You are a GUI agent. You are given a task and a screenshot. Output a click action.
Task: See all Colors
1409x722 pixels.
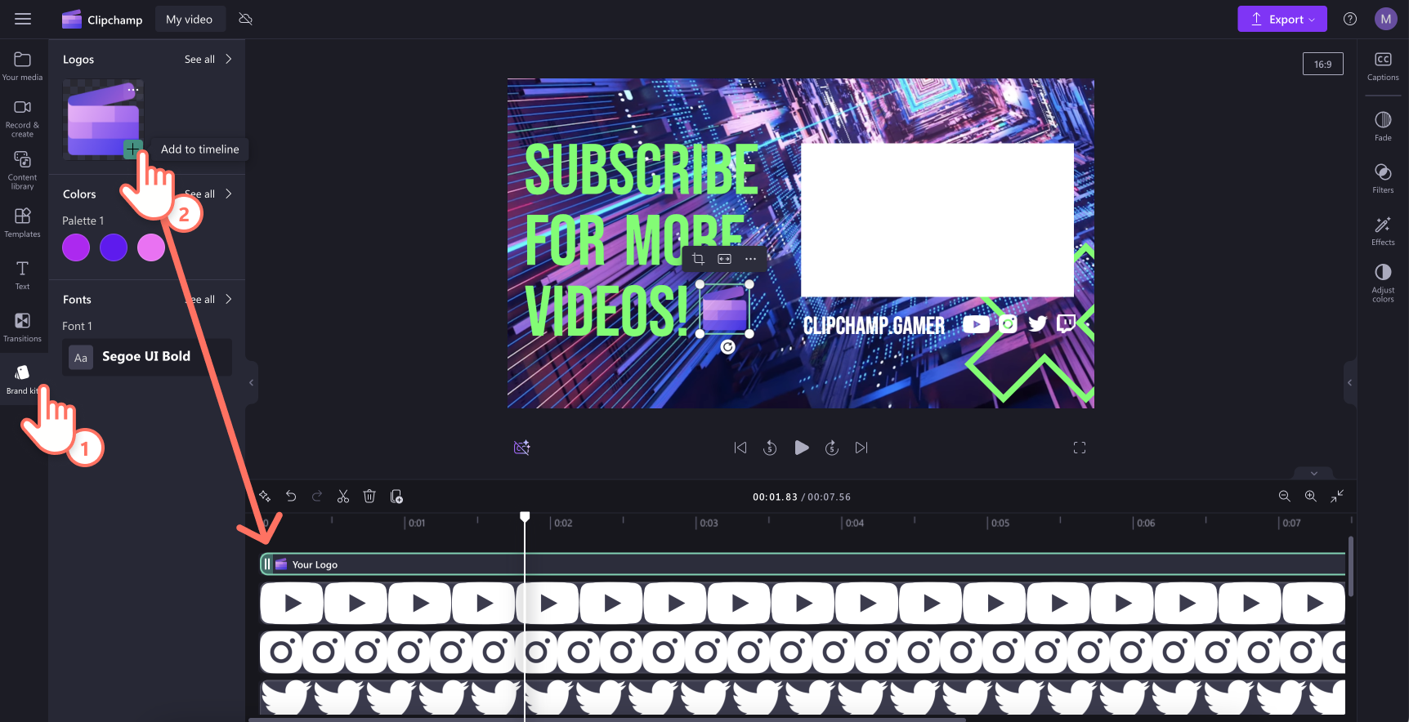pyautogui.click(x=208, y=194)
